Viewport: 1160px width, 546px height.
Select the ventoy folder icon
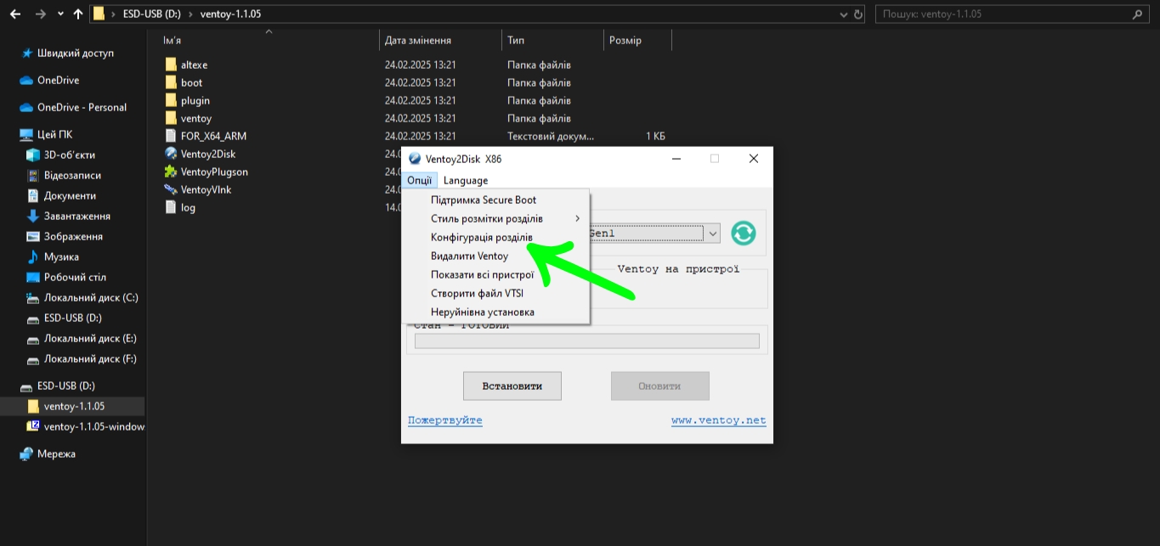pos(171,118)
